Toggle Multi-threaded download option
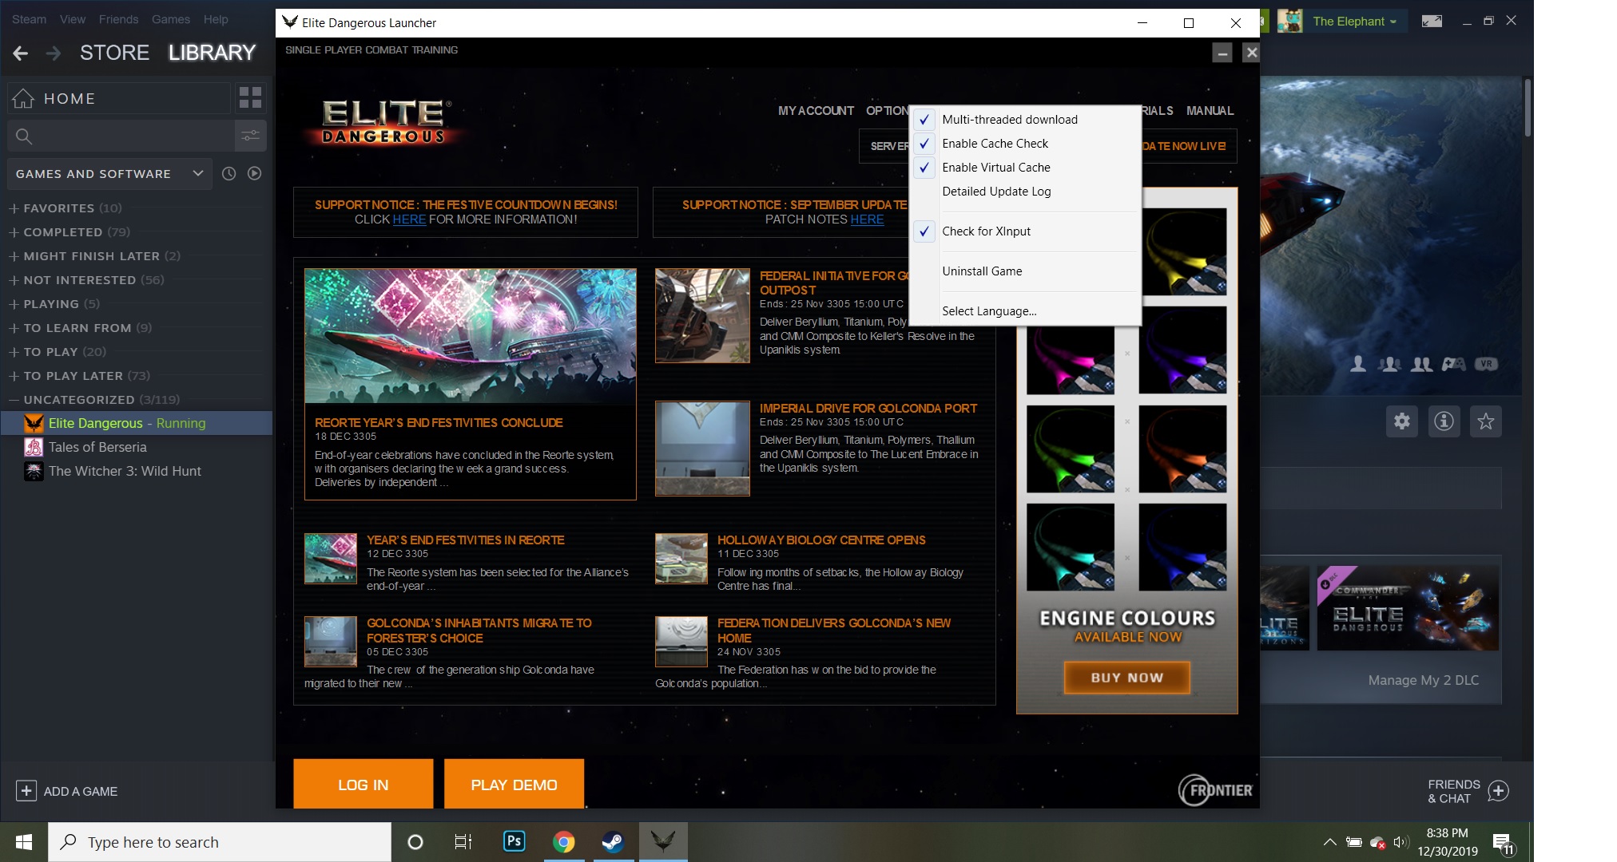The width and height of the screenshot is (1617, 862). pyautogui.click(x=1025, y=120)
